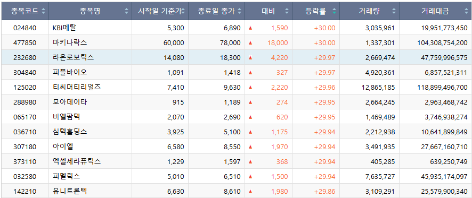Viewport: 472px width, 198px height.
Task: Sort by 거래대금 using its sort arrows
Action: coord(466,11)
